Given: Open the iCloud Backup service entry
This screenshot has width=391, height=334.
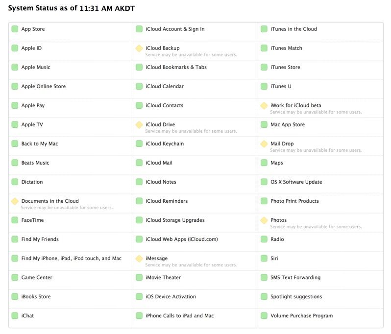Looking at the screenshot, I should pos(162,48).
